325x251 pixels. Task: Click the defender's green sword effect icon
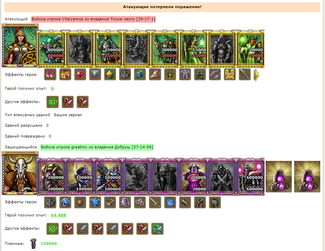(157, 229)
